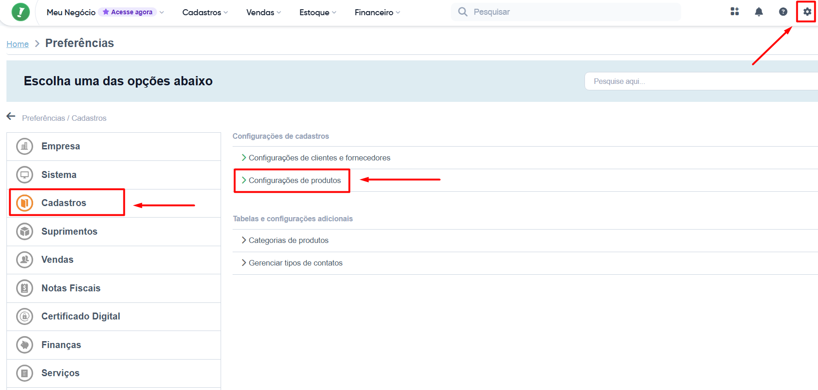Open Configurações de produtos
Viewport: 818px width, 390px height.
pyautogui.click(x=294, y=181)
